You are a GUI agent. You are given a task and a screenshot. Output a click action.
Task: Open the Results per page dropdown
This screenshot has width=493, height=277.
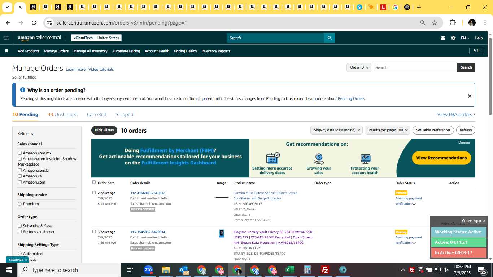pyautogui.click(x=388, y=130)
